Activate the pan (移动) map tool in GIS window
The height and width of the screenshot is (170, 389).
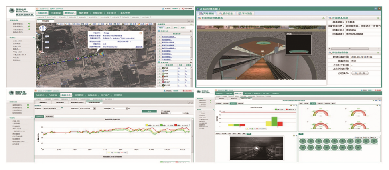77,24
